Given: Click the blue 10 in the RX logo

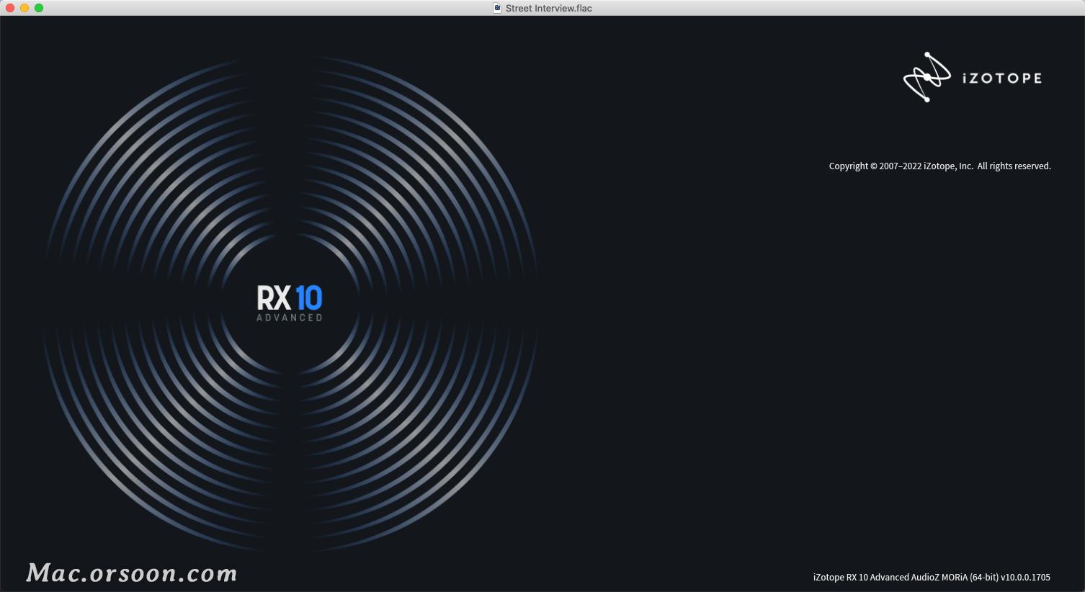Looking at the screenshot, I should pos(311,297).
